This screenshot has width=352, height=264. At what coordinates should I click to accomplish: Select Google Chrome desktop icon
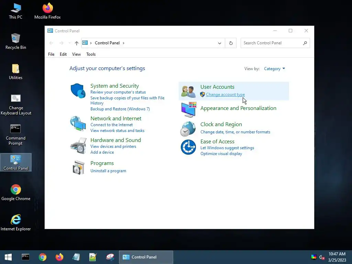(x=16, y=192)
